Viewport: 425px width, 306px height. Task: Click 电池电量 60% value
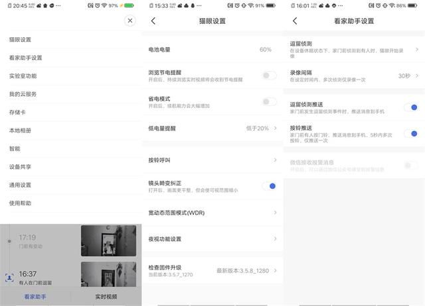pyautogui.click(x=266, y=50)
